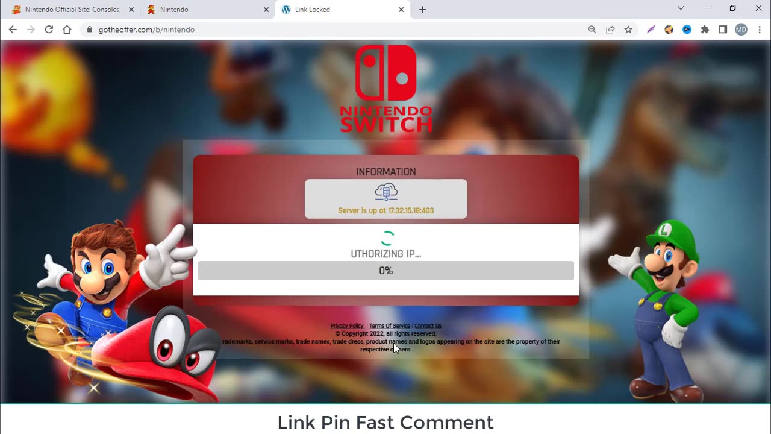The image size is (771, 434).
Task: Open the Privacy Policy link
Action: pos(347,326)
